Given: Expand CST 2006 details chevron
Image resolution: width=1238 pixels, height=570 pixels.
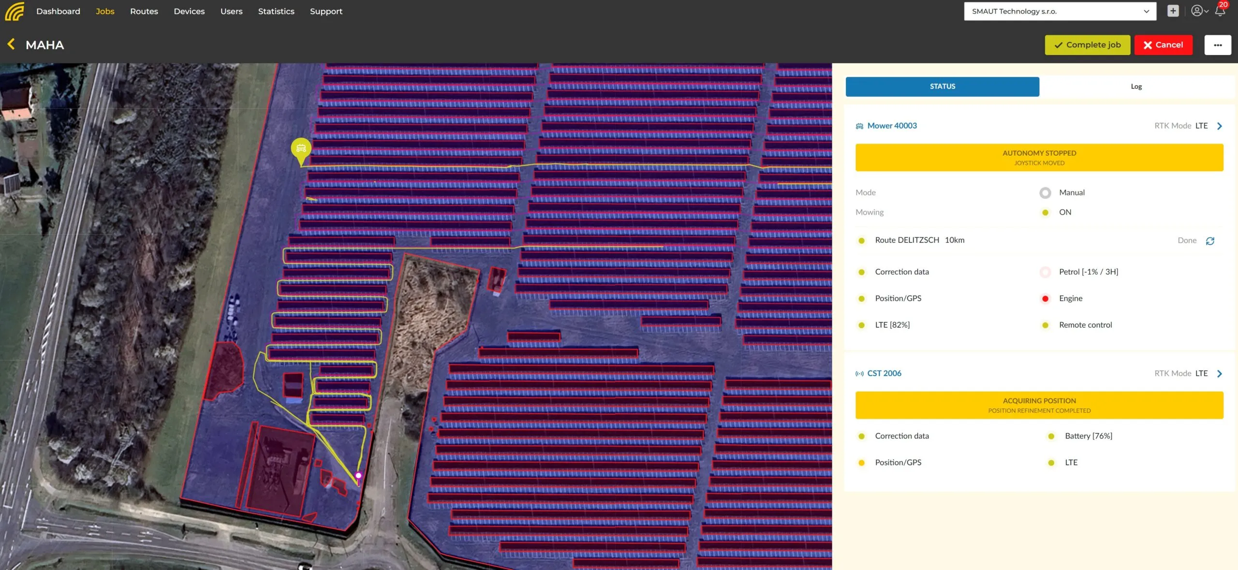Looking at the screenshot, I should pos(1220,374).
